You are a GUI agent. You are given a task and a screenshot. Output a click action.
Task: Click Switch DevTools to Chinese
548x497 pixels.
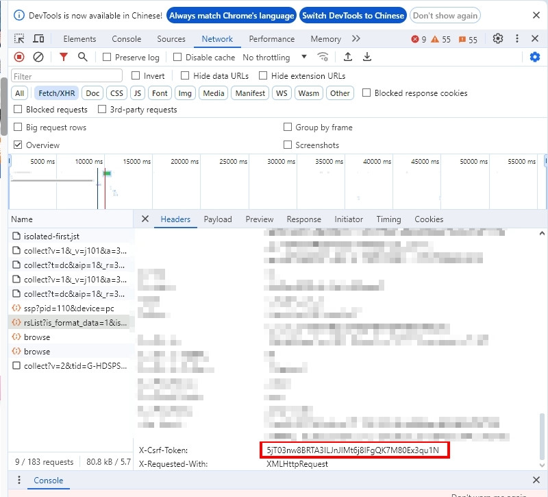tap(353, 15)
